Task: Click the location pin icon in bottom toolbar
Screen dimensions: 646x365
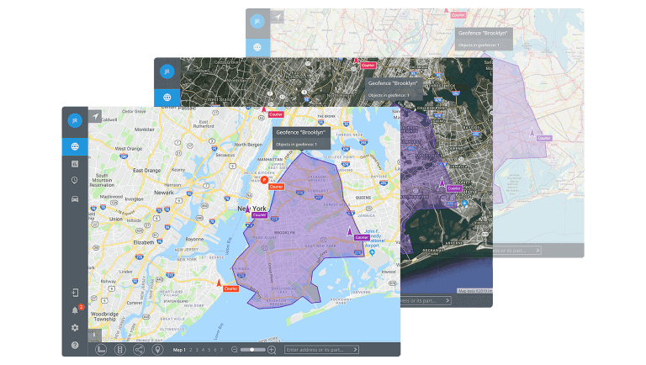Action: point(157,349)
